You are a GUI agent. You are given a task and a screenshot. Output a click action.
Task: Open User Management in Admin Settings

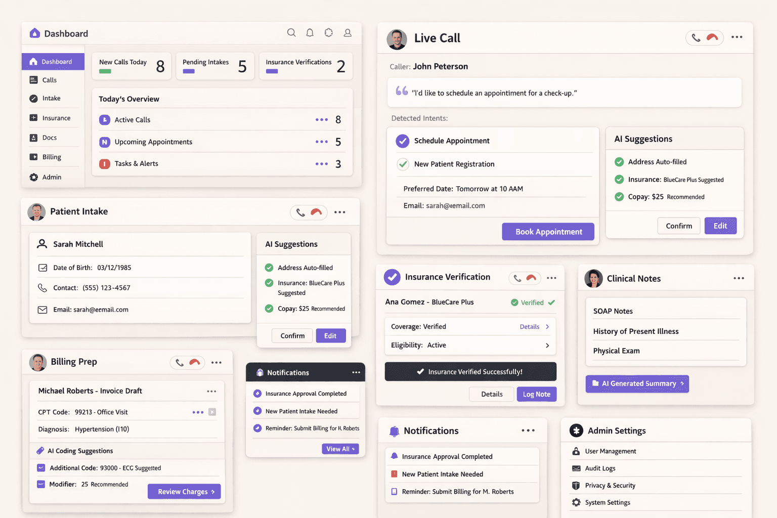point(611,451)
